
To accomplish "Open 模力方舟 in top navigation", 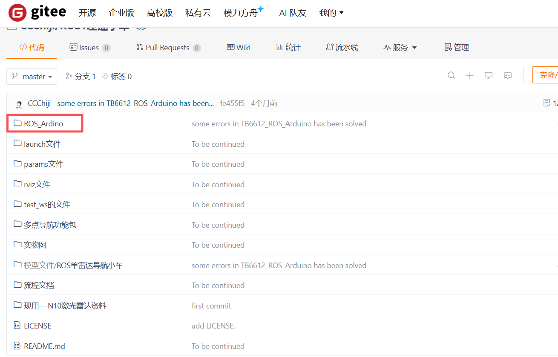I will 241,13.
